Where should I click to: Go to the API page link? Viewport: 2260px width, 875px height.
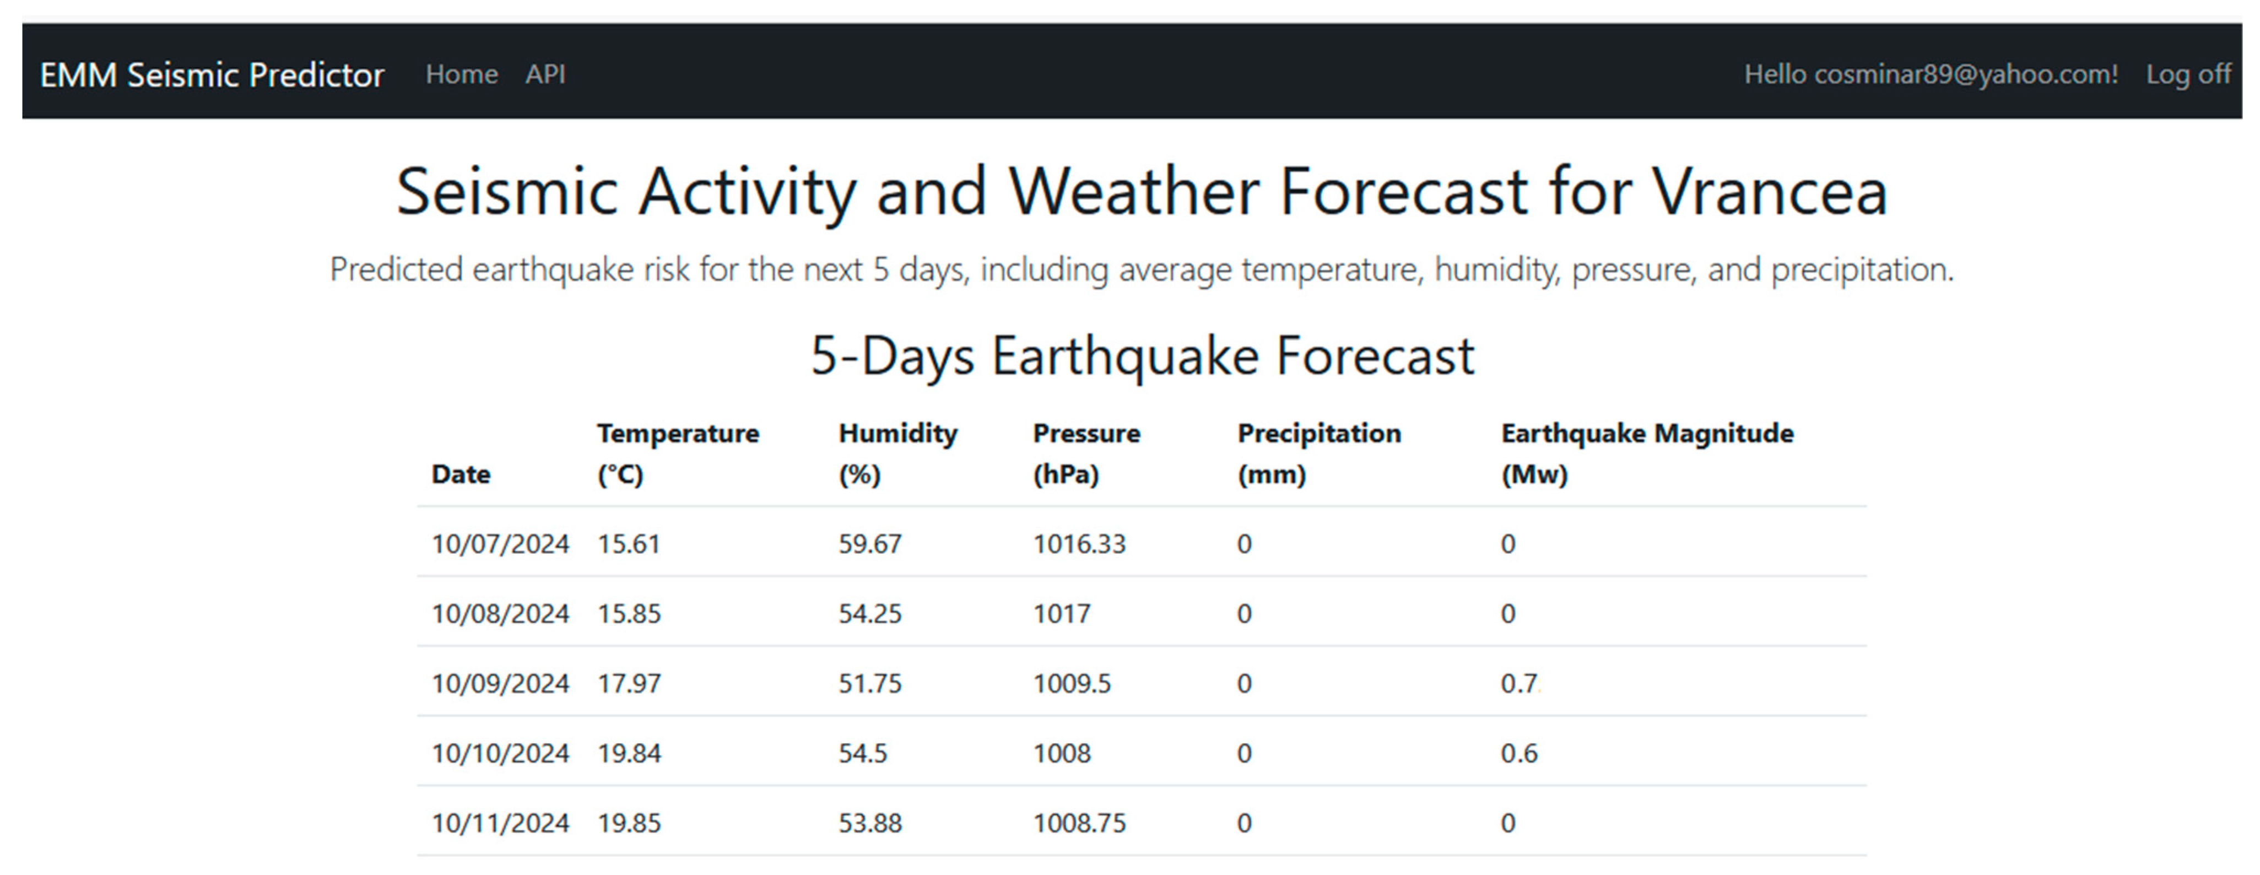point(545,74)
